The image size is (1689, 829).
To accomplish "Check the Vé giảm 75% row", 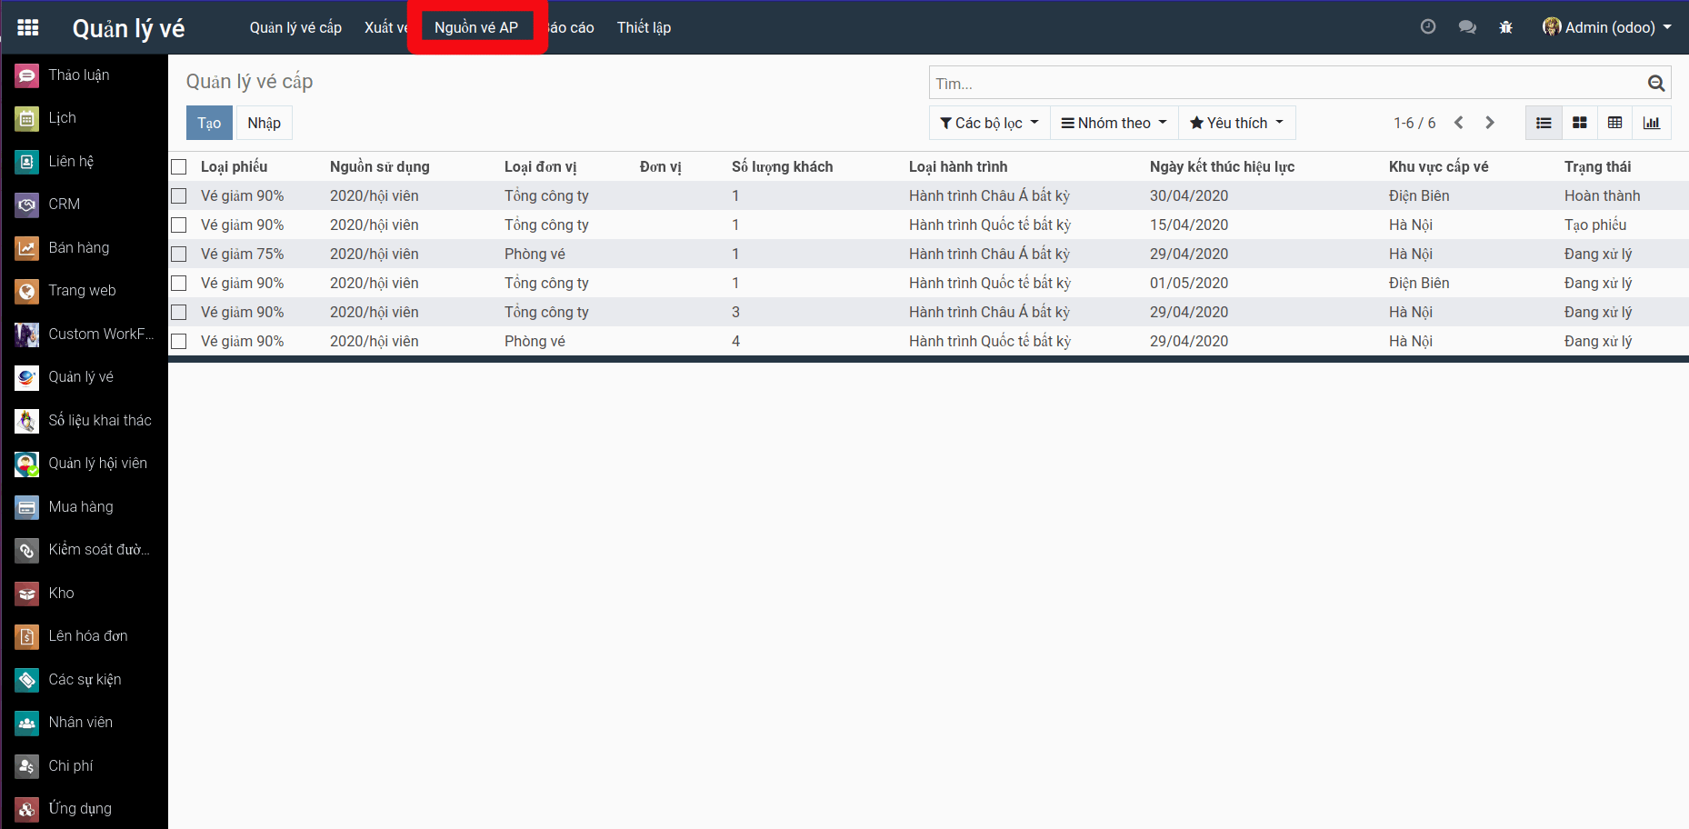I will pos(179,254).
